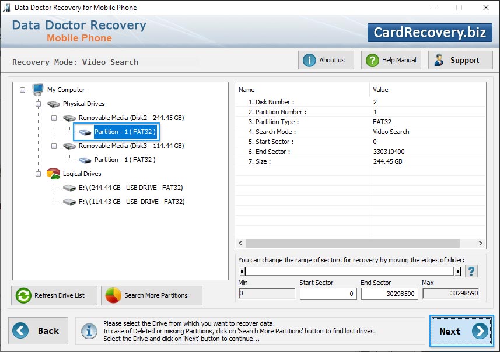Collapse the My Computer tree node

click(x=22, y=90)
